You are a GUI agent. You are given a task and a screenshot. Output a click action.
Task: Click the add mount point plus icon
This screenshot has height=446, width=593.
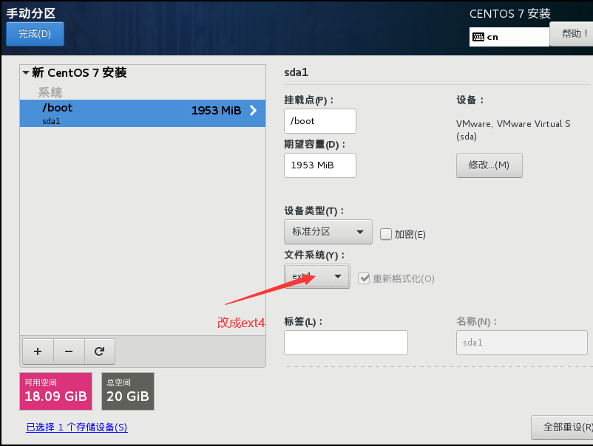coord(38,351)
